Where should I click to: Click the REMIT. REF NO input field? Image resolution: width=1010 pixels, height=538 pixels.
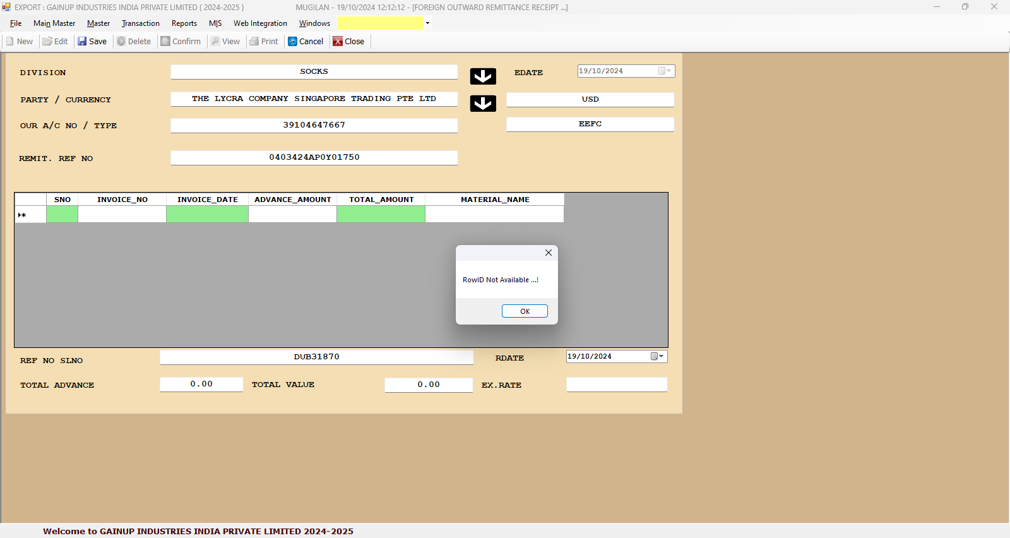[314, 158]
